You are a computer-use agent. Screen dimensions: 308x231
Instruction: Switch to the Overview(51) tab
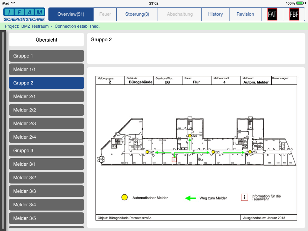pyautogui.click(x=71, y=14)
